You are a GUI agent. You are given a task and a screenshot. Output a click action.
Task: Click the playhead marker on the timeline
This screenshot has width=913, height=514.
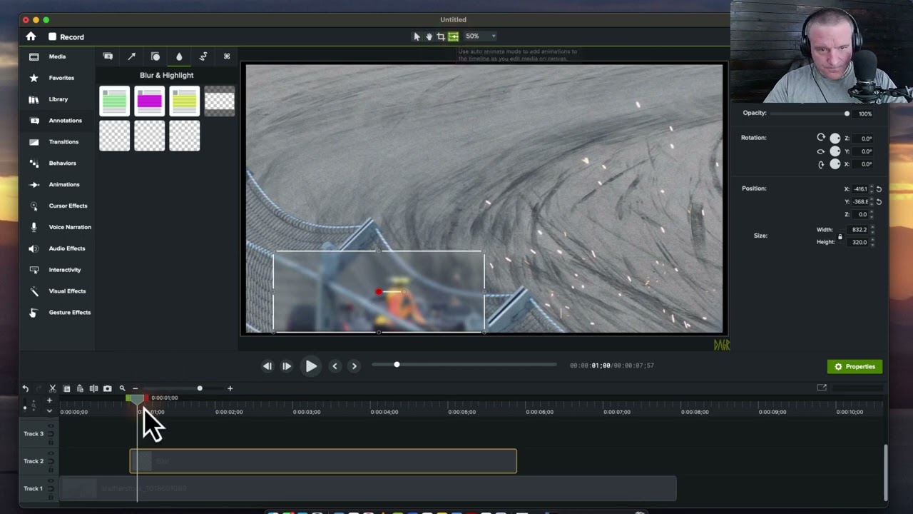137,399
